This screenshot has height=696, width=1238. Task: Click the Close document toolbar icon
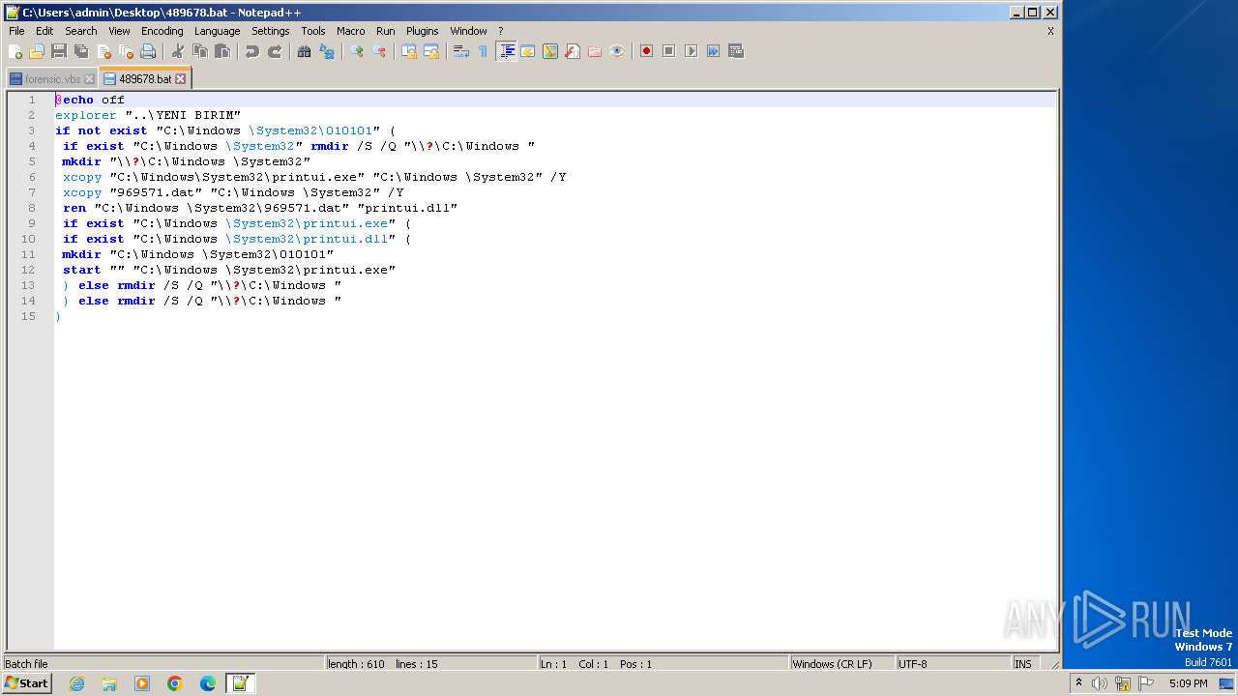pyautogui.click(x=103, y=51)
